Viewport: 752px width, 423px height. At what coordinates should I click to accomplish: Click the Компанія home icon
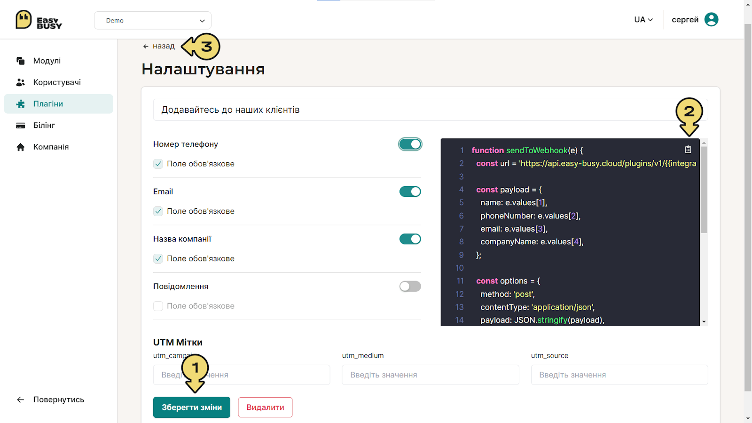[20, 147]
